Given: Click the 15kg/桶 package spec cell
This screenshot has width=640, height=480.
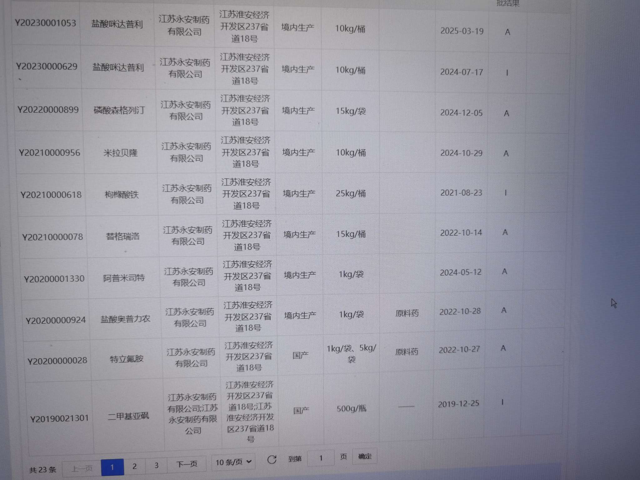Looking at the screenshot, I should [351, 234].
